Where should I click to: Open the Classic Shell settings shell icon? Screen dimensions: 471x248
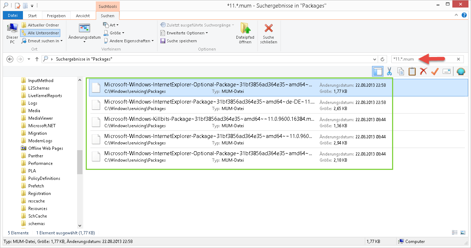[x=461, y=71]
